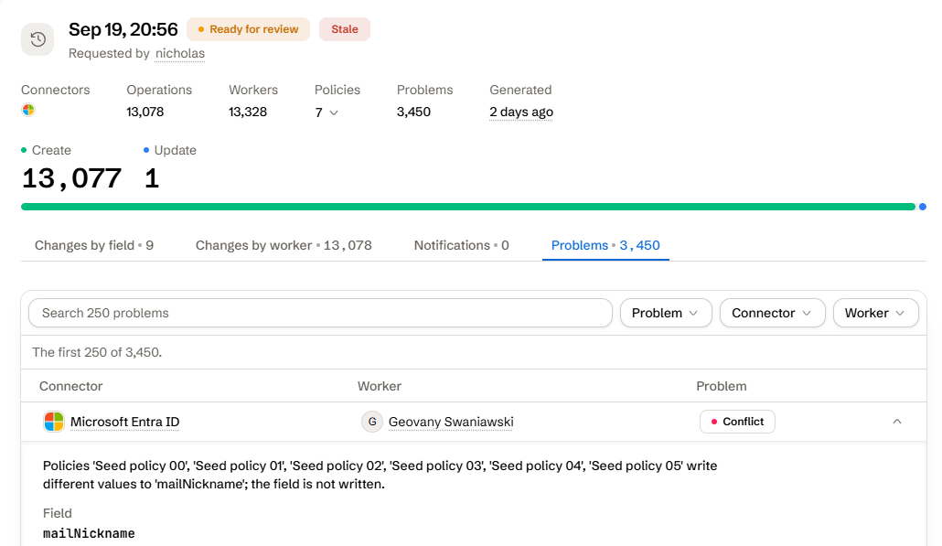
Task: Click the Microsoft connector icon under Connectors
Action: coord(28,110)
